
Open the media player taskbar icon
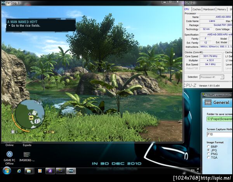tap(40, 171)
